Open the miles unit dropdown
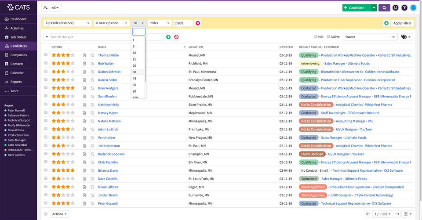 coord(160,23)
